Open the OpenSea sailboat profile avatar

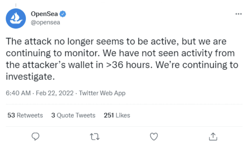tap(16, 19)
